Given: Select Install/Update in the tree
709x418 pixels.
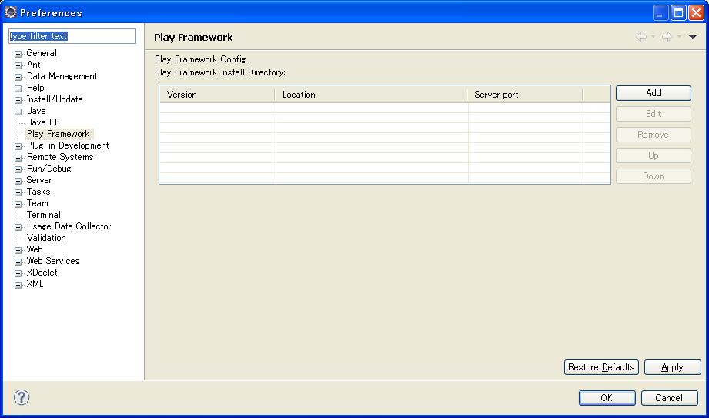Looking at the screenshot, I should [x=54, y=99].
